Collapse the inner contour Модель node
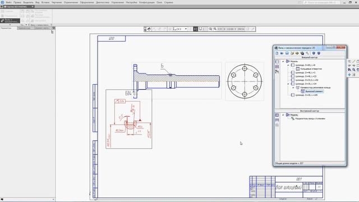Viewport: 359px width, 202px height. pyautogui.click(x=283, y=114)
